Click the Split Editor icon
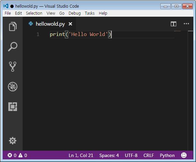 (x=173, y=24)
